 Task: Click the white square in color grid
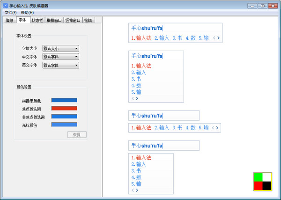(x=267, y=177)
